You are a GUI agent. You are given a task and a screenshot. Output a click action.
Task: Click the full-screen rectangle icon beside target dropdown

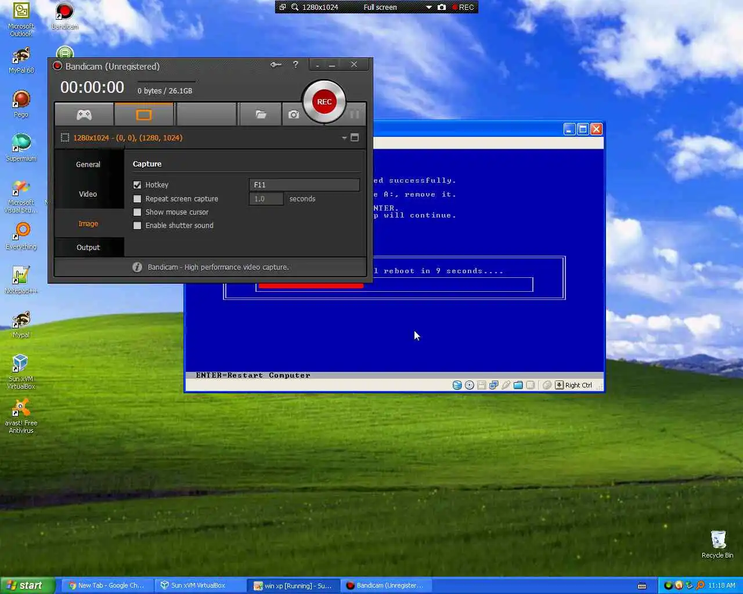pos(355,137)
